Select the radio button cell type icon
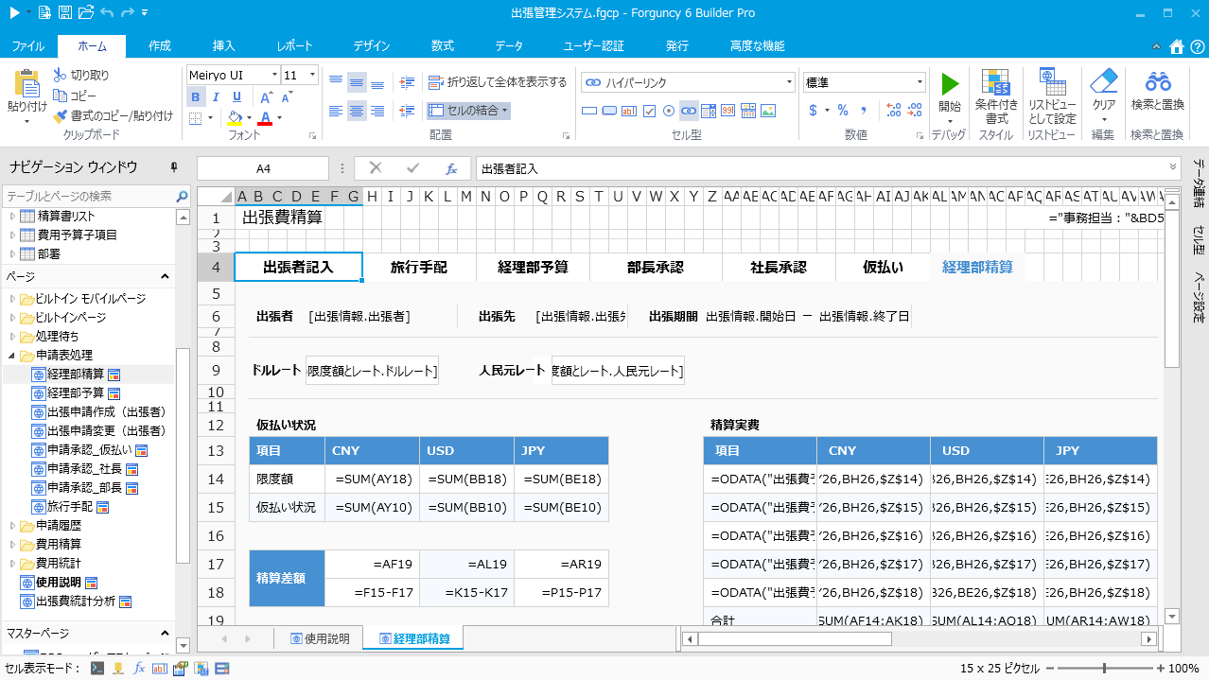The height and width of the screenshot is (680, 1209). [669, 111]
